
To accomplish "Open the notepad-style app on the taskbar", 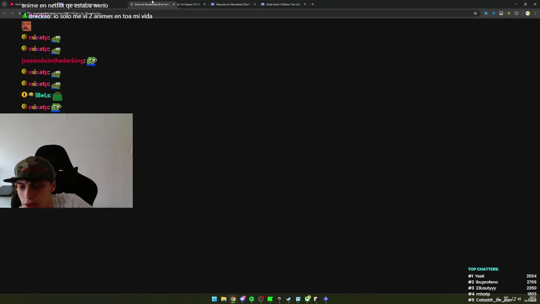I will pos(316,299).
